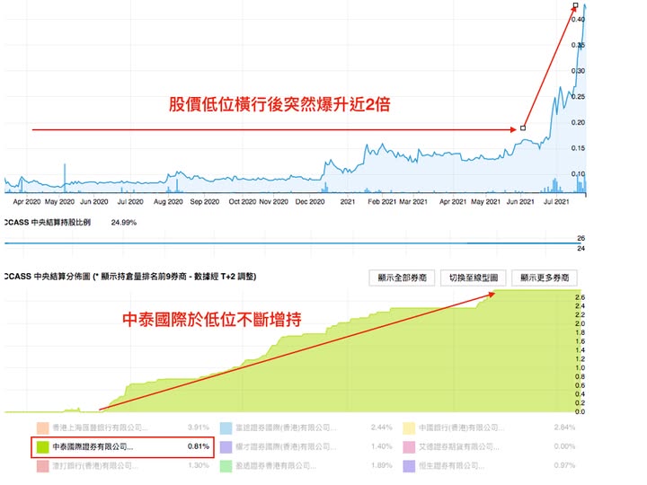The height and width of the screenshot is (485, 647).
Task: Click the Apr 2021 axis label
Action: coord(453,202)
